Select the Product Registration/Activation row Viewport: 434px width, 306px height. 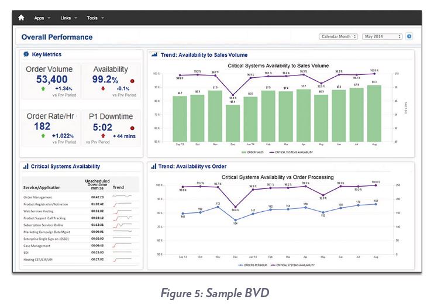(x=81, y=204)
